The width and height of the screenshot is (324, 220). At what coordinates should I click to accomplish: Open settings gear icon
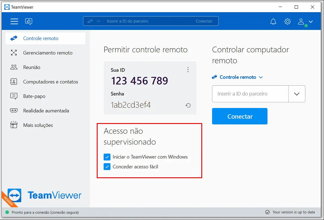pyautogui.click(x=287, y=21)
